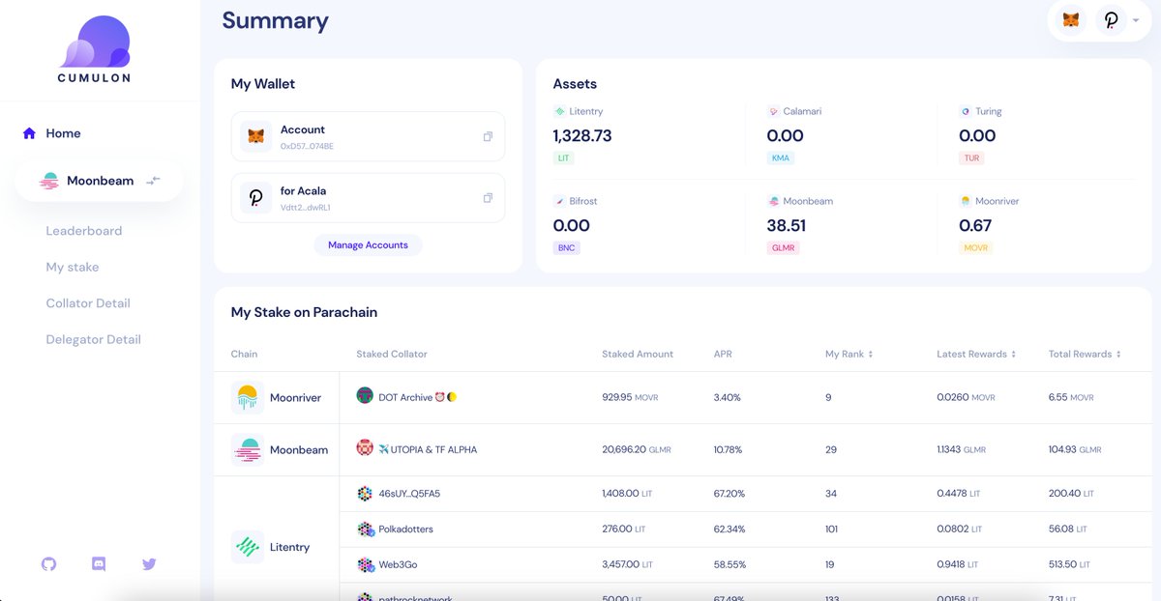The width and height of the screenshot is (1161, 601).
Task: Open the GitHub icon in the sidebar footer
Action: [x=47, y=563]
